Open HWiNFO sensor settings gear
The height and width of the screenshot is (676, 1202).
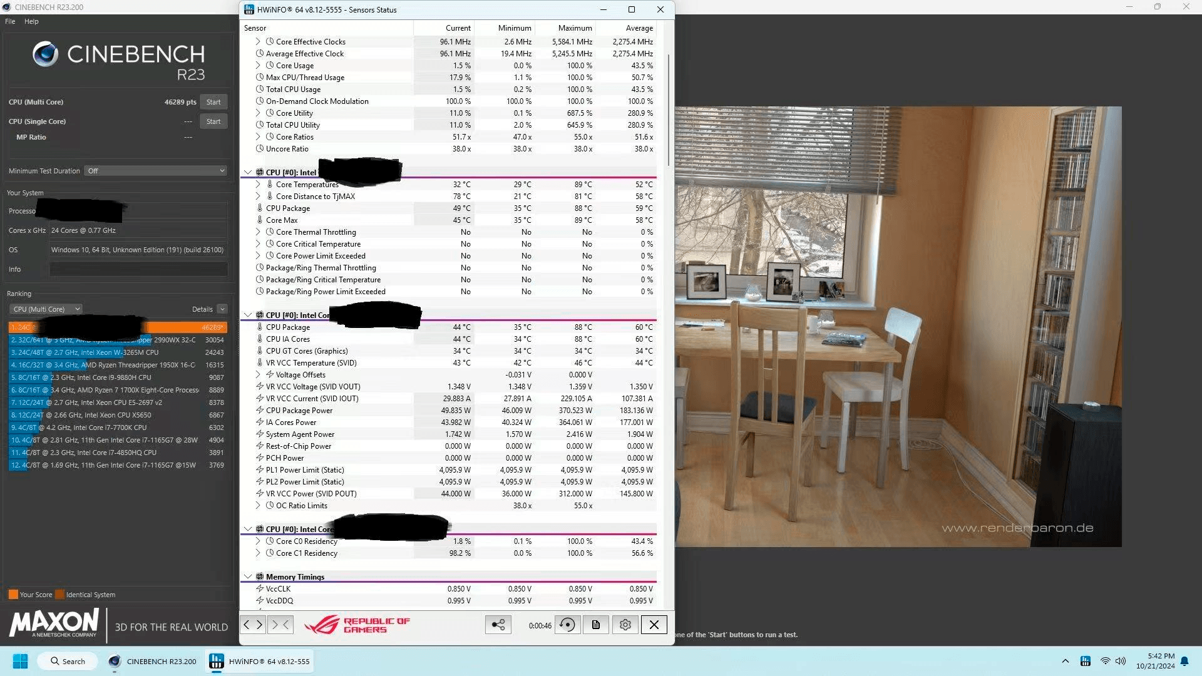pyautogui.click(x=625, y=625)
